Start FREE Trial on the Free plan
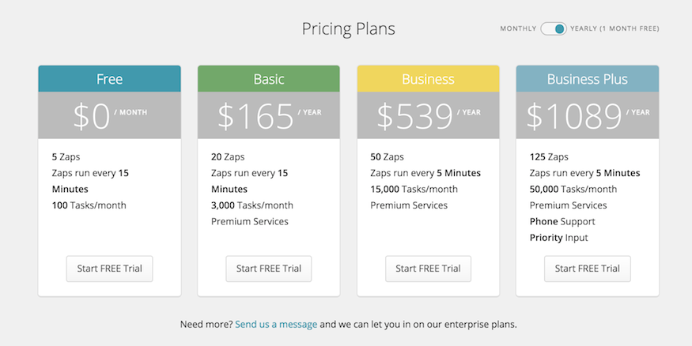Viewport: 692px width, 346px height. (x=109, y=269)
